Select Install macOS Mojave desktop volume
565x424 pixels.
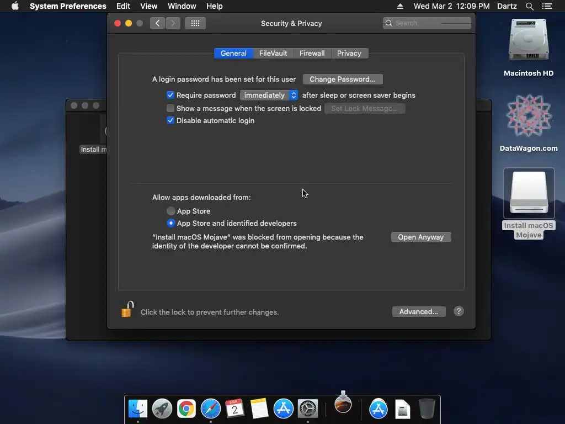tap(529, 193)
